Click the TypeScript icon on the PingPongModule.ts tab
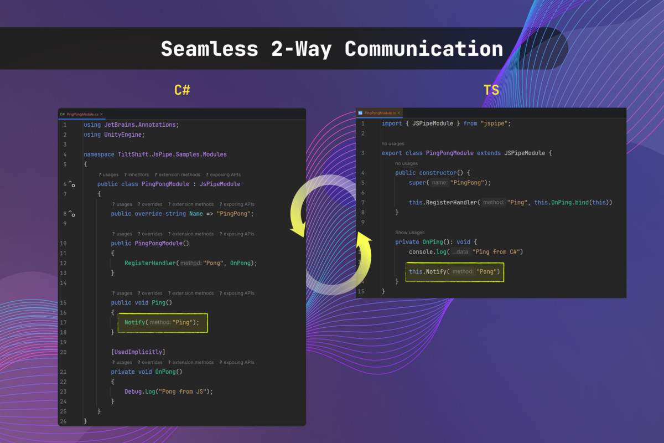Screen dimensions: 664x443 tap(360, 112)
